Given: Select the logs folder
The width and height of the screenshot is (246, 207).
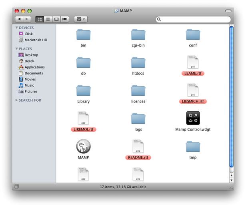Looking at the screenshot, I should pyautogui.click(x=138, y=119).
